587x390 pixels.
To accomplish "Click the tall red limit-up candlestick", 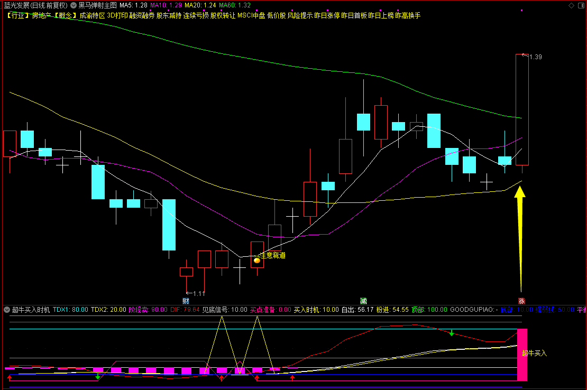I will 522,109.
